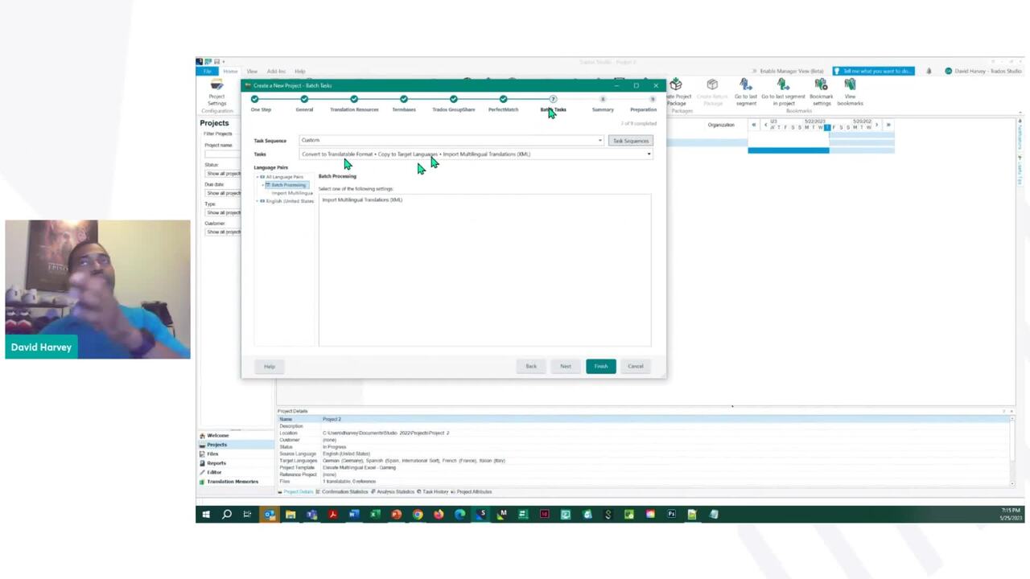The image size is (1030, 579).
Task: Click the Cancel button
Action: (636, 367)
